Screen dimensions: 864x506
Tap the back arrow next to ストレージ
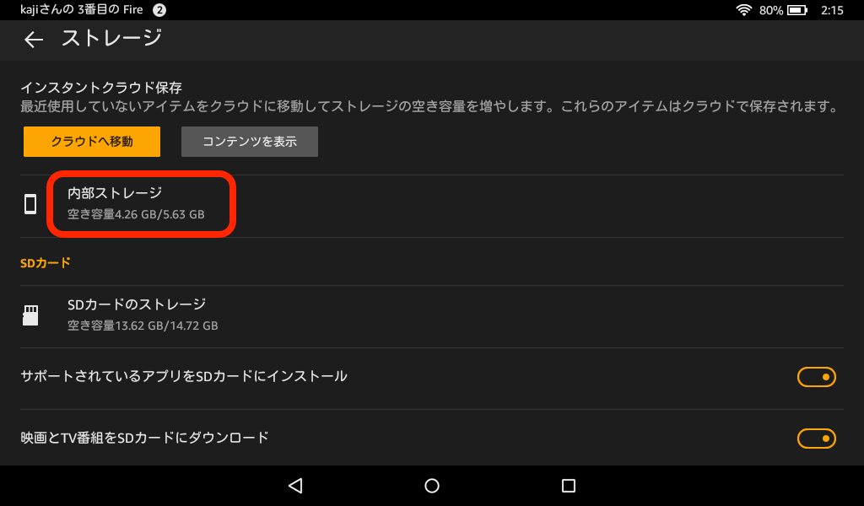pos(34,39)
